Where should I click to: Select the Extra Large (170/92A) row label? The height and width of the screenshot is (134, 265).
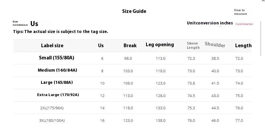(58, 95)
